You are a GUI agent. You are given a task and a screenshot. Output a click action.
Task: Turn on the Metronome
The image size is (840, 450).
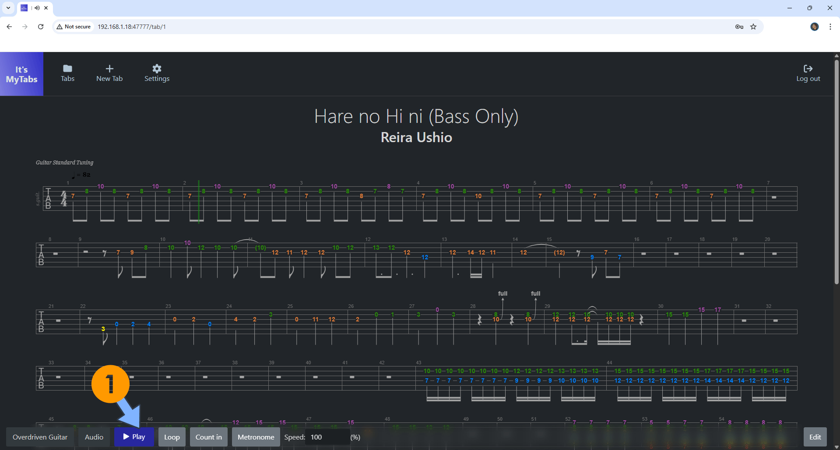point(256,436)
